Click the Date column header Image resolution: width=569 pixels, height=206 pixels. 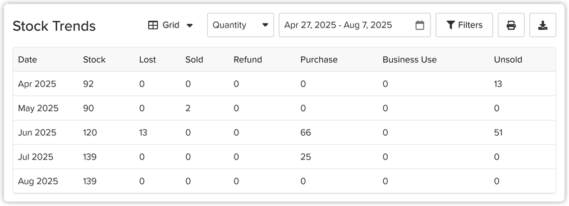click(27, 59)
